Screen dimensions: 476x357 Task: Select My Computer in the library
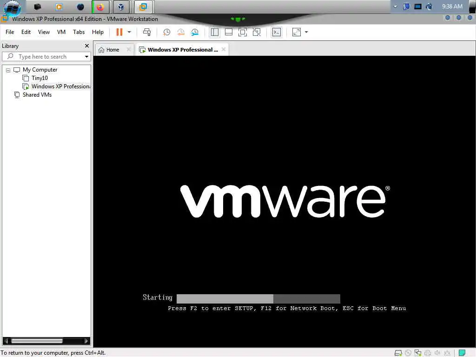[x=40, y=70]
